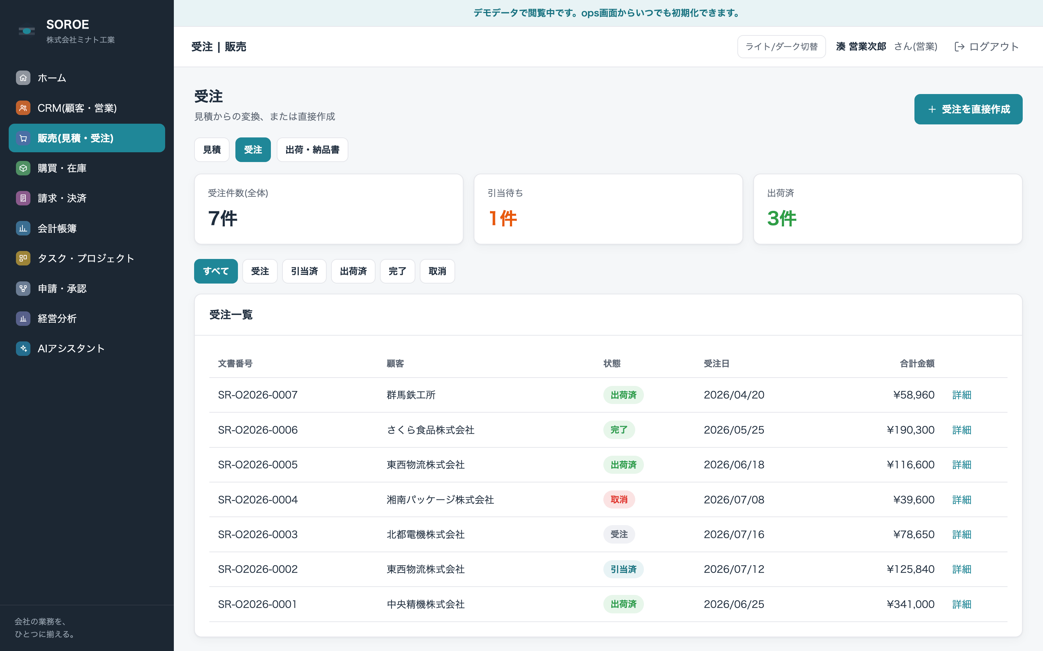Filter orders by 完了 status chip
Screen dimensions: 1043x651
point(397,271)
